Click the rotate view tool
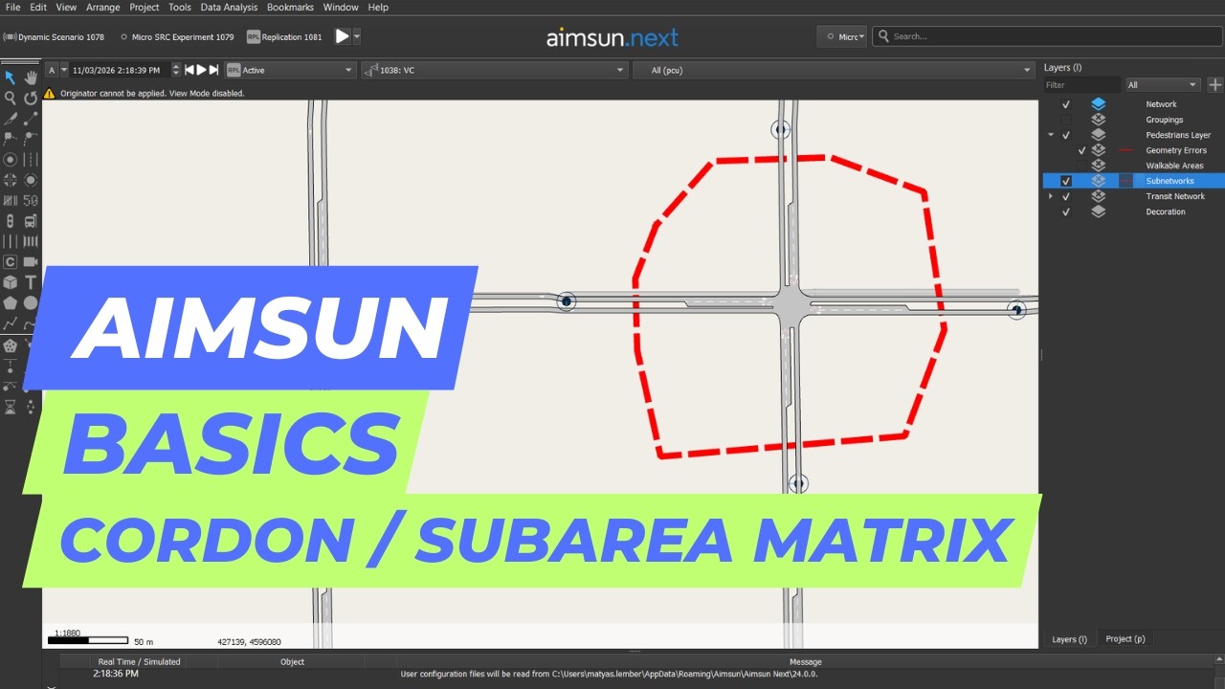 point(31,98)
